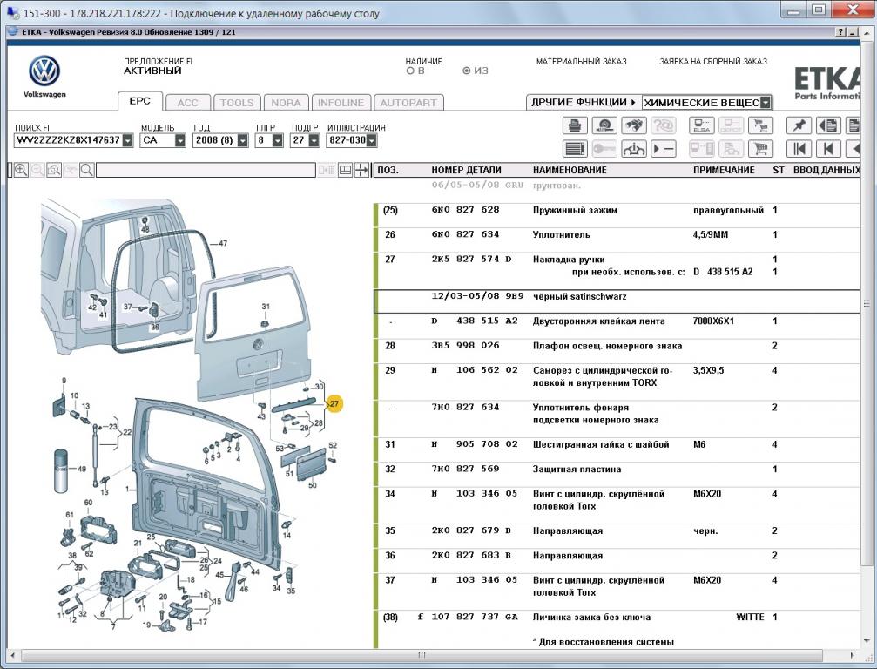Click the help question mark in title bar
The image size is (877, 669).
[840, 32]
